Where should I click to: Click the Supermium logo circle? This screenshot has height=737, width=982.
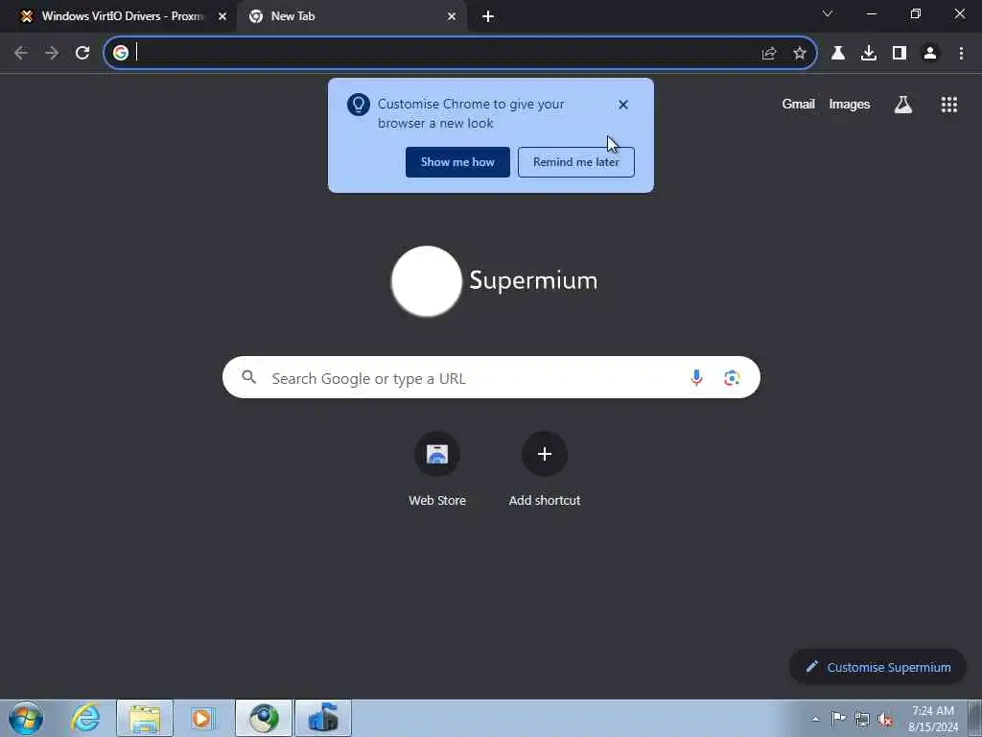point(427,281)
